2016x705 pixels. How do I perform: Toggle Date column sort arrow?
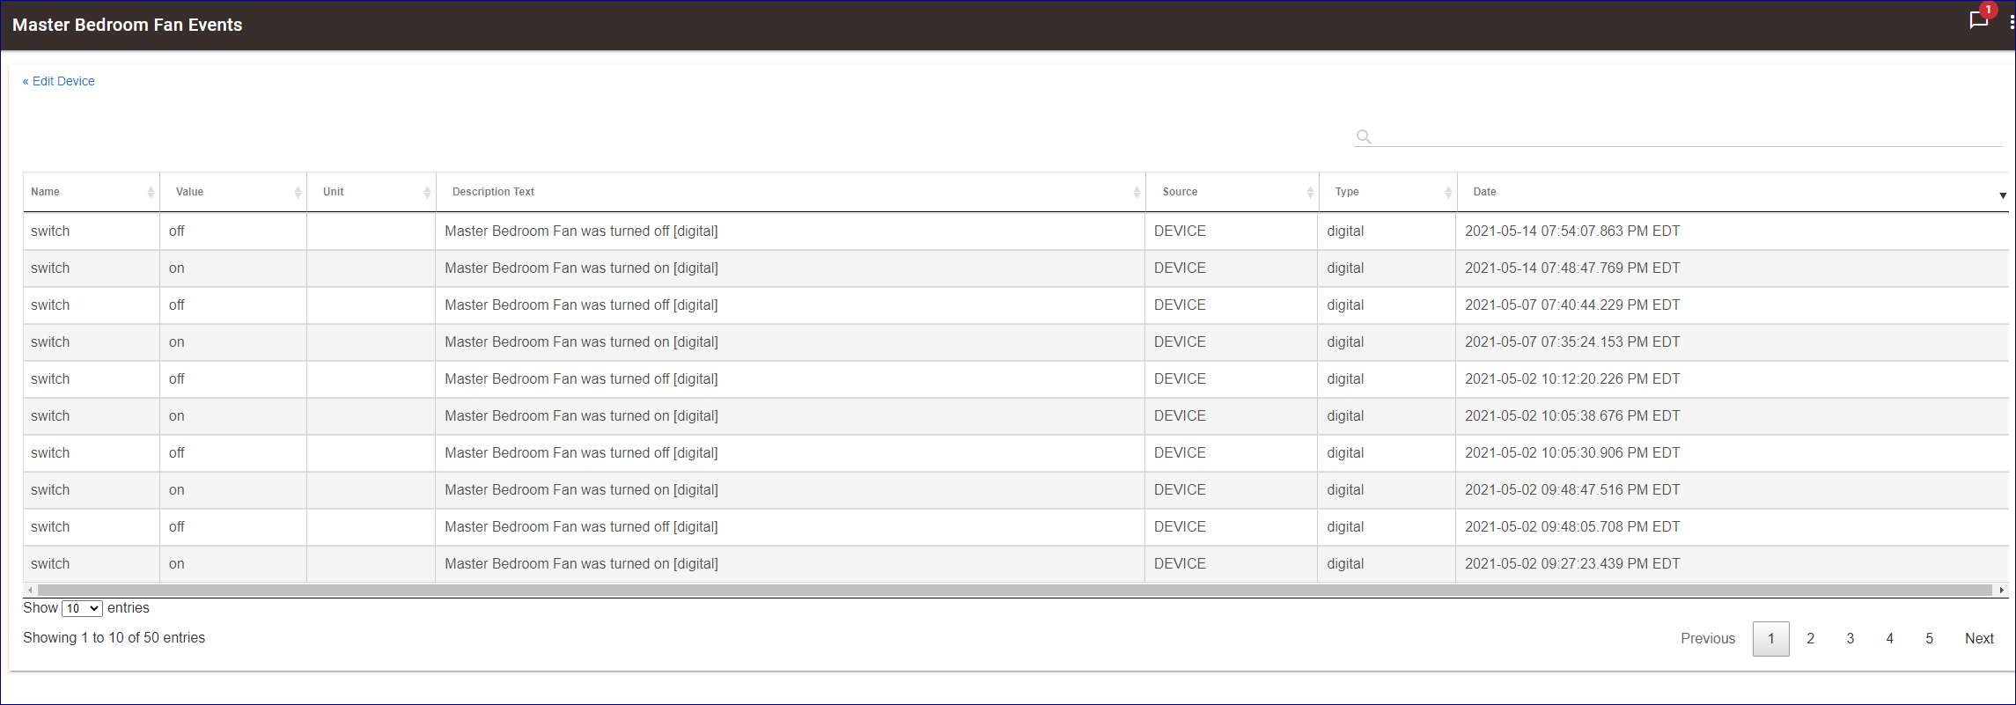2003,195
